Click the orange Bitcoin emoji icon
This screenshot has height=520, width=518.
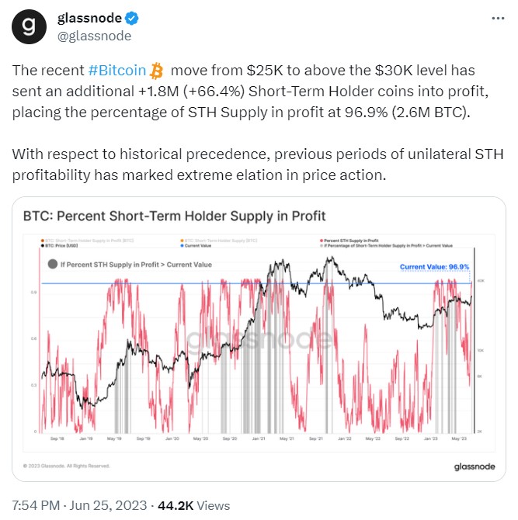coord(157,71)
